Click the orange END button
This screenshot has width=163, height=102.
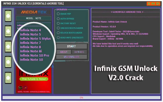pyautogui.click(x=154, y=4)
